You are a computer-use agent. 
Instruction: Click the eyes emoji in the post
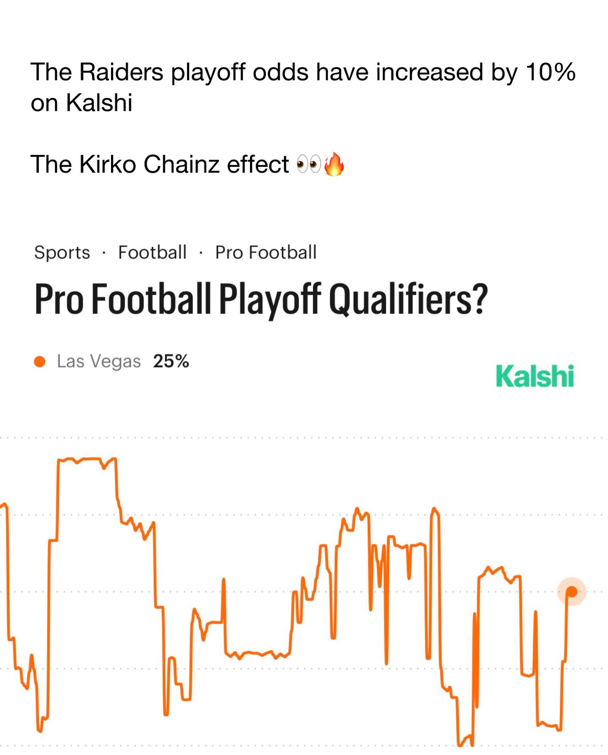[x=309, y=164]
